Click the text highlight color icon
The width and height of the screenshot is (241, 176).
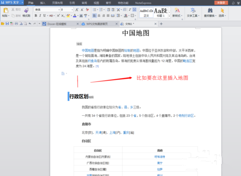tap(68, 15)
